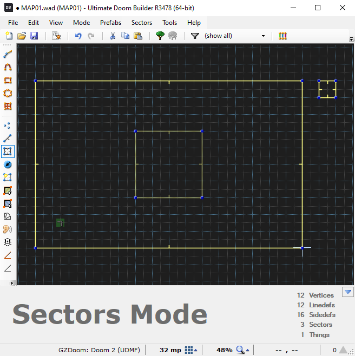Open the grid size dropdown icon

190,350
